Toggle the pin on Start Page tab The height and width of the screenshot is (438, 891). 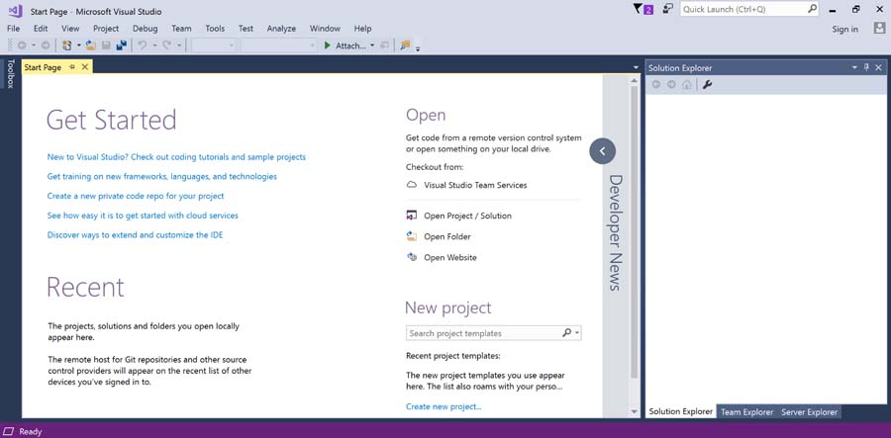tap(72, 67)
